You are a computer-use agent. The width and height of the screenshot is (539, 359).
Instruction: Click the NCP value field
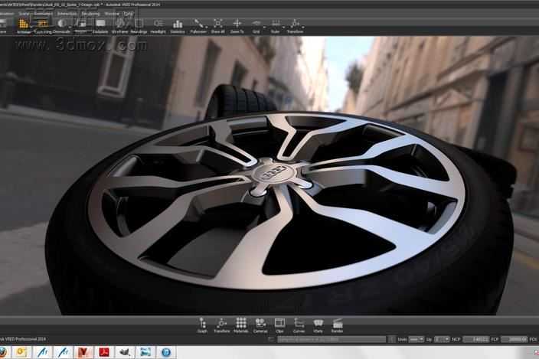(x=476, y=339)
